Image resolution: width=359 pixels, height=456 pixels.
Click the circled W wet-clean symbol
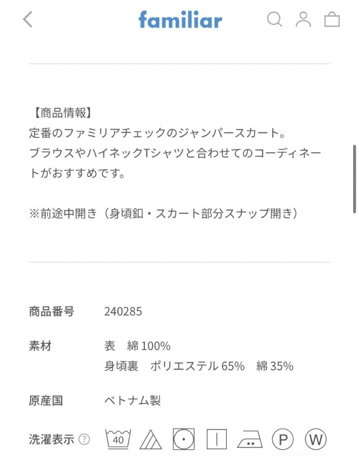316,440
